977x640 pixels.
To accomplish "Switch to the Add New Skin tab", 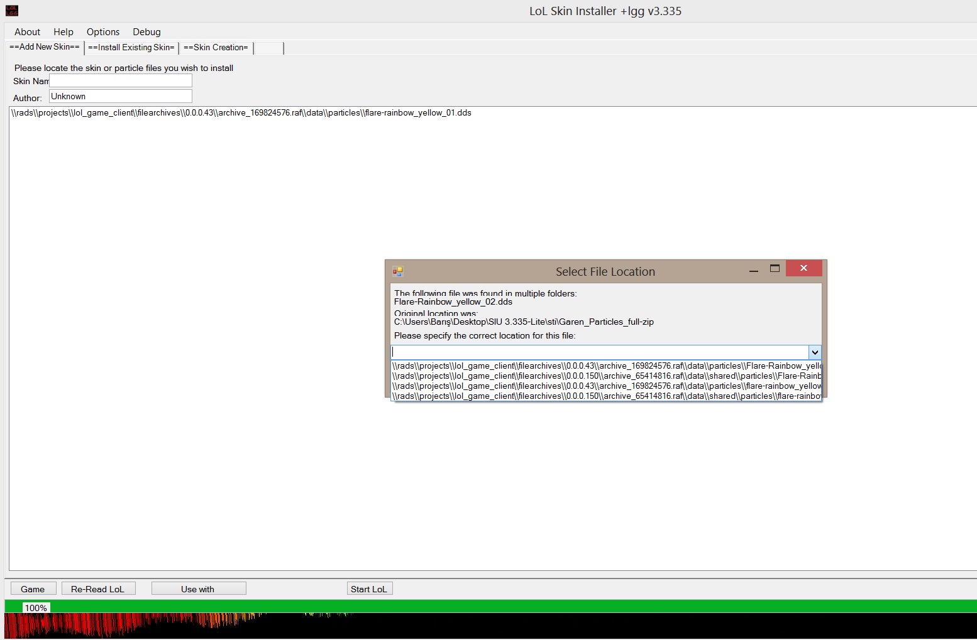I will [x=45, y=47].
